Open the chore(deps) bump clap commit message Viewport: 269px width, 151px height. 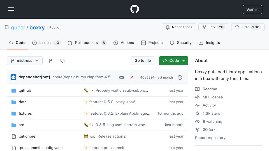pyautogui.click(x=84, y=77)
